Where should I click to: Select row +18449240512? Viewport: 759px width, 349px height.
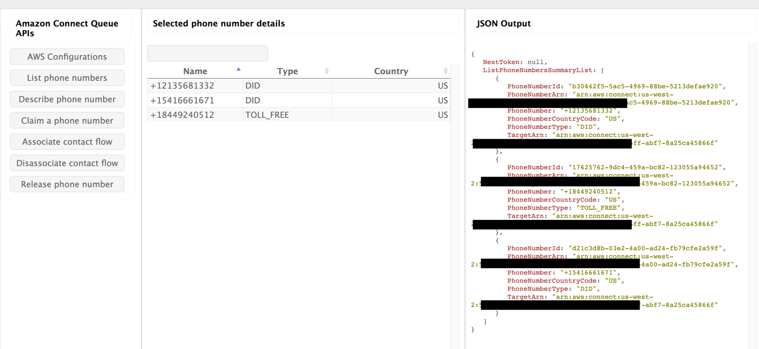pyautogui.click(x=299, y=115)
